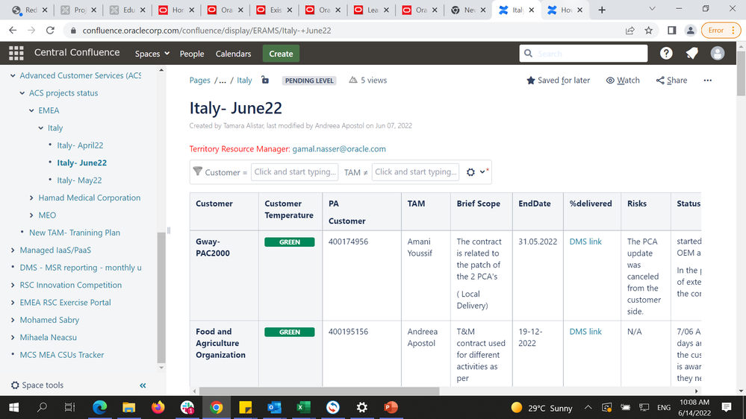Switch to the 'Lea' Oracle browser tab

372,10
